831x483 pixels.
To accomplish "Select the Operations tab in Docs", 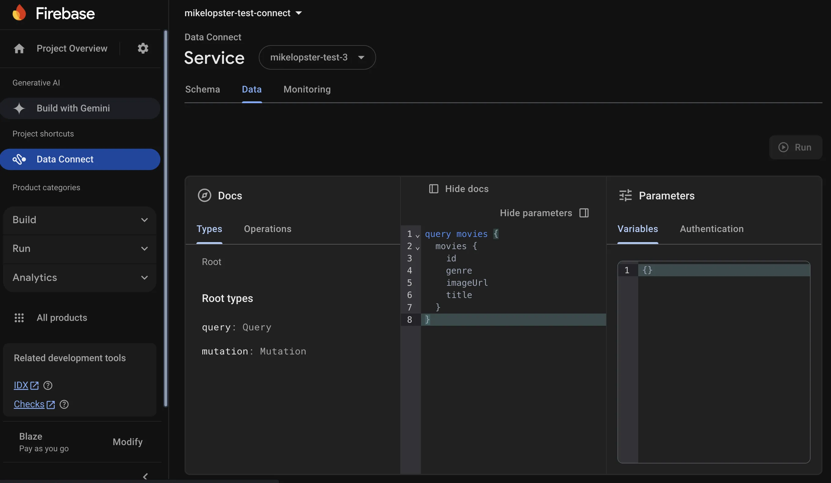I will point(268,228).
